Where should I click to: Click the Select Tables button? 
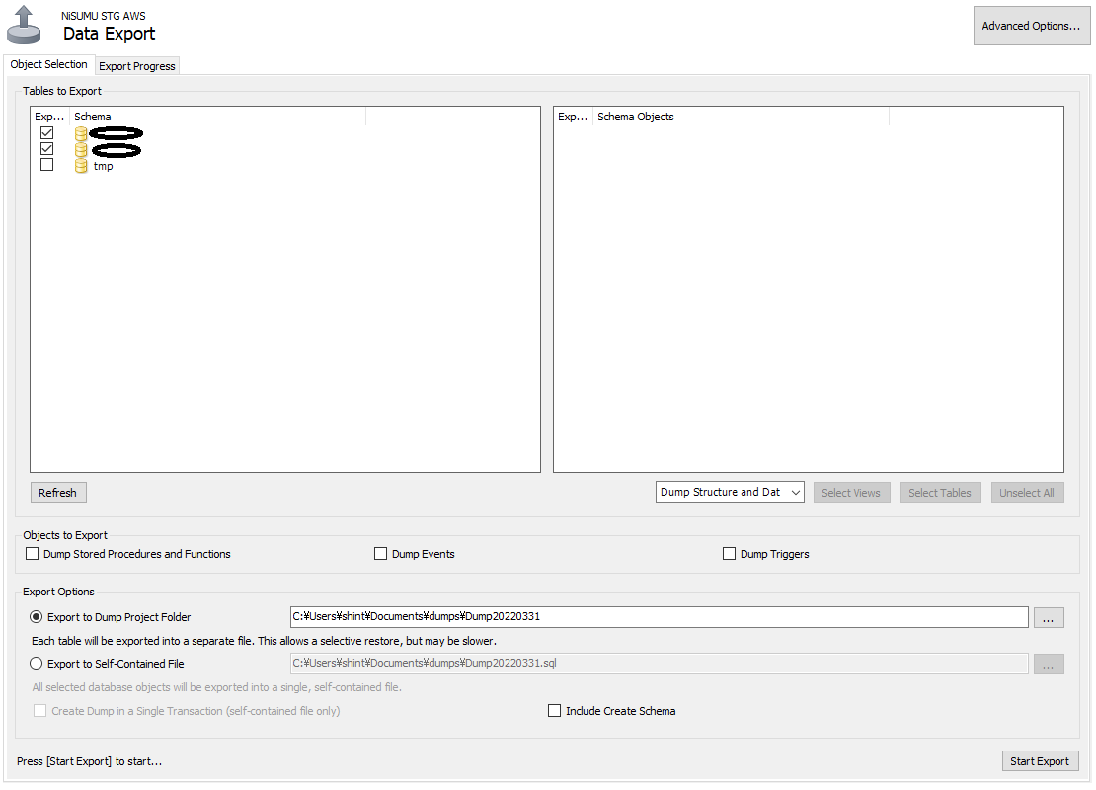coord(940,493)
